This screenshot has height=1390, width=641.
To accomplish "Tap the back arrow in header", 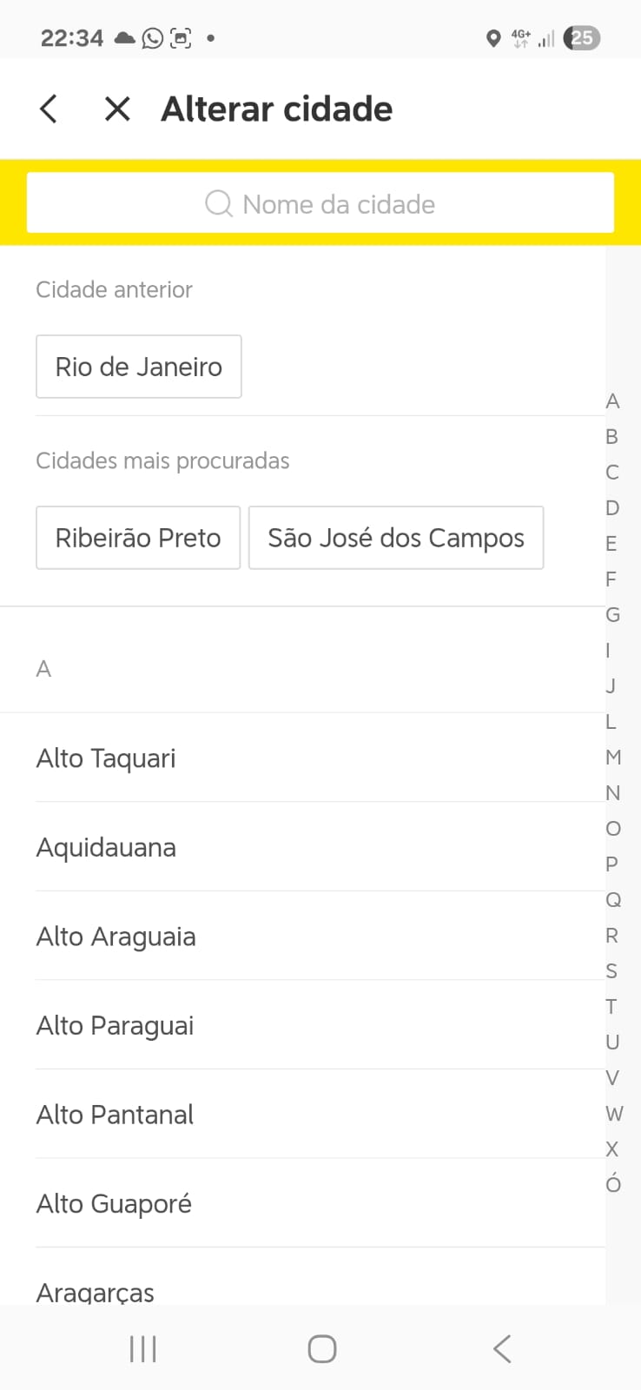I will click(49, 109).
